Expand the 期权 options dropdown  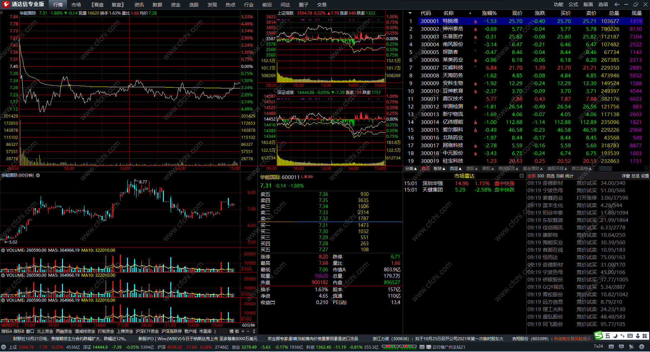tap(488, 169)
